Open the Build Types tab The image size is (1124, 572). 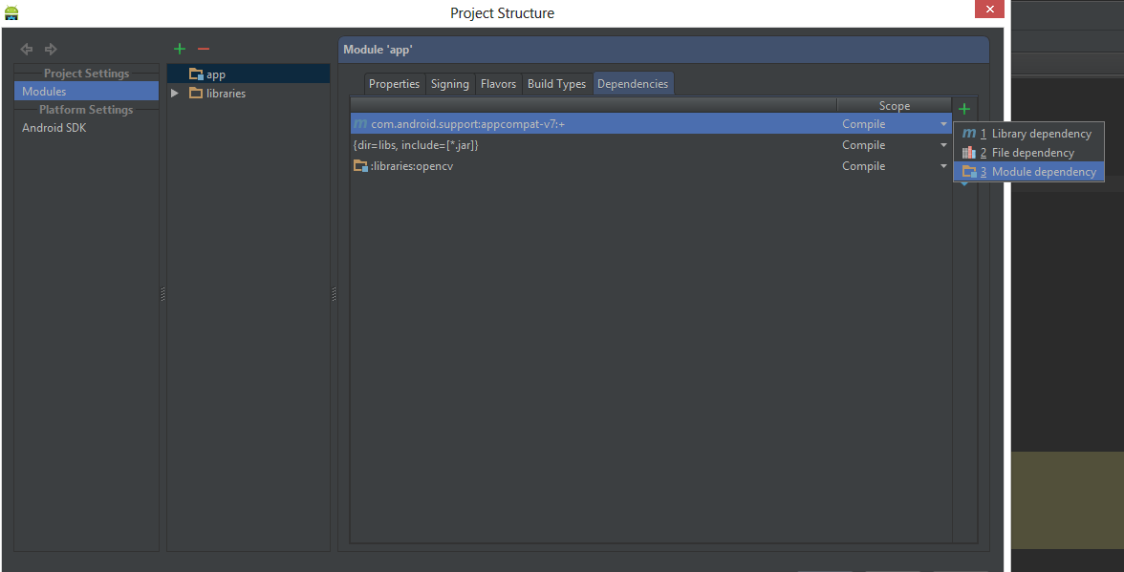[x=556, y=84]
